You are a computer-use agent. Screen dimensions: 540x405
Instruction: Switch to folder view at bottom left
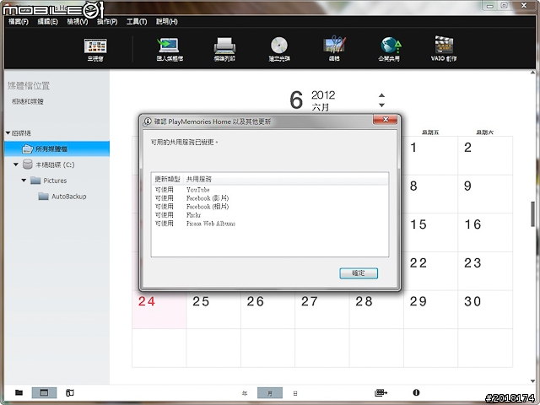[19, 393]
